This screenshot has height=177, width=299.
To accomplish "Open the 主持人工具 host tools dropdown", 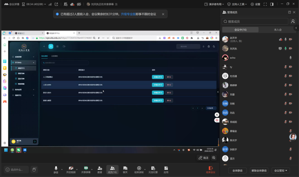I will (x=237, y=4).
